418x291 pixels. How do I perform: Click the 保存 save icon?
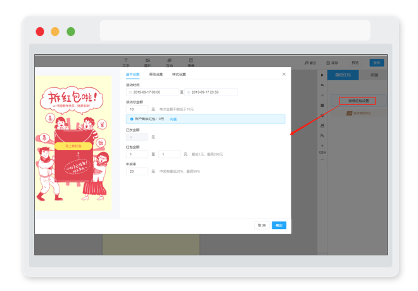tap(328, 63)
